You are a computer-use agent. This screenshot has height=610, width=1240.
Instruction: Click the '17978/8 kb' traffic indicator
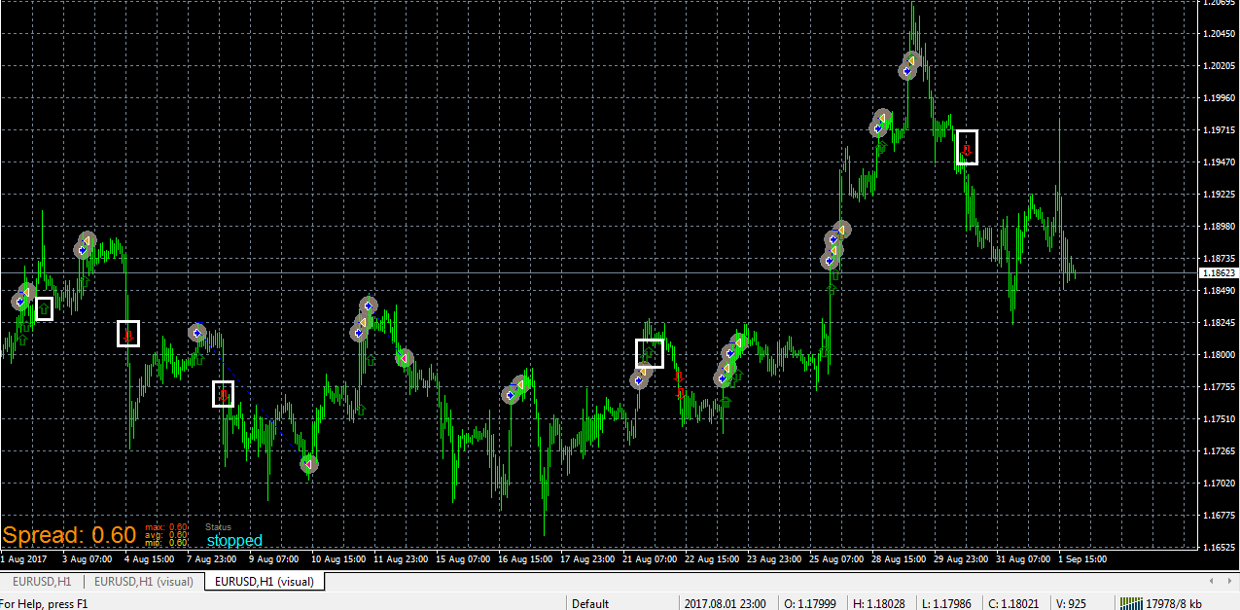click(1174, 603)
